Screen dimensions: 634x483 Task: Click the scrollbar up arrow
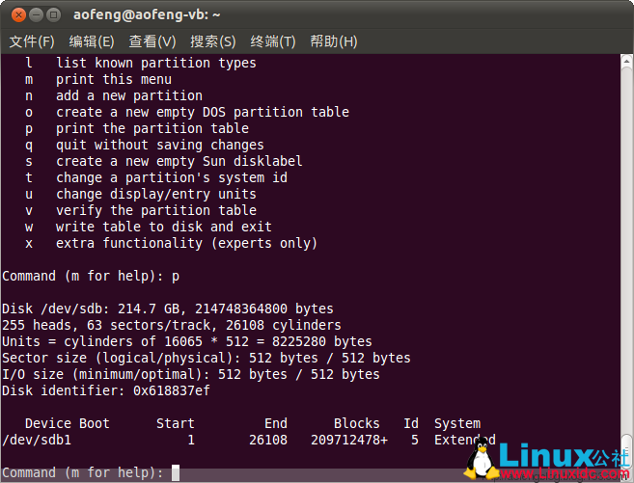[x=626, y=62]
